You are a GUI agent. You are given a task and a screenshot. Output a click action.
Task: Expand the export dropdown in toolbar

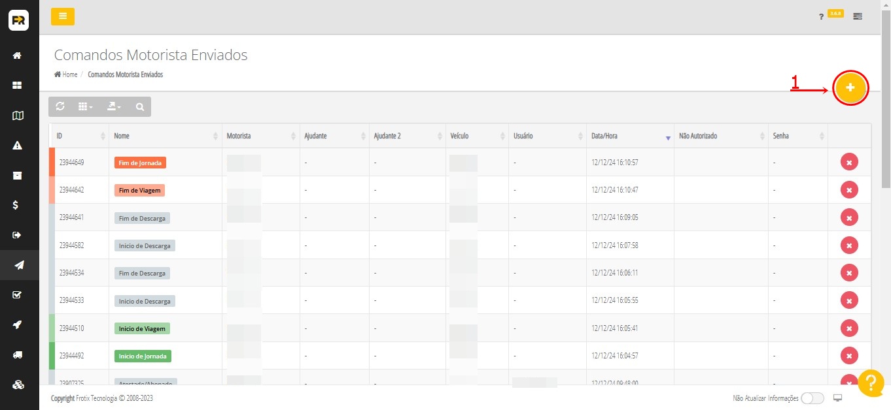[114, 106]
